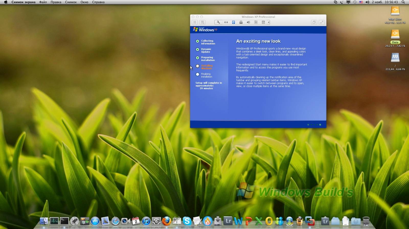Open Finder from the Dock

point(44,221)
